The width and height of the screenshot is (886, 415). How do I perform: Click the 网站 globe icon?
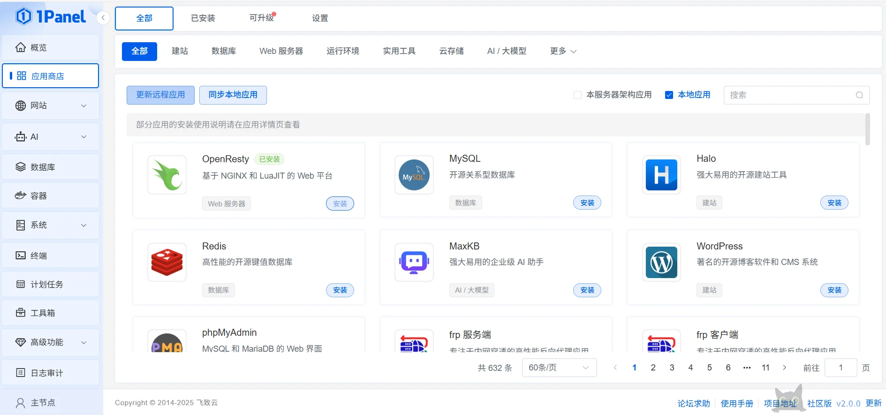[x=21, y=106]
